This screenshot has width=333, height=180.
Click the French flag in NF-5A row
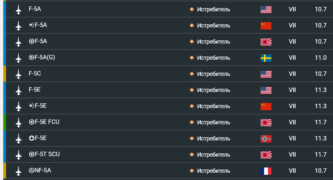pyautogui.click(x=266, y=171)
